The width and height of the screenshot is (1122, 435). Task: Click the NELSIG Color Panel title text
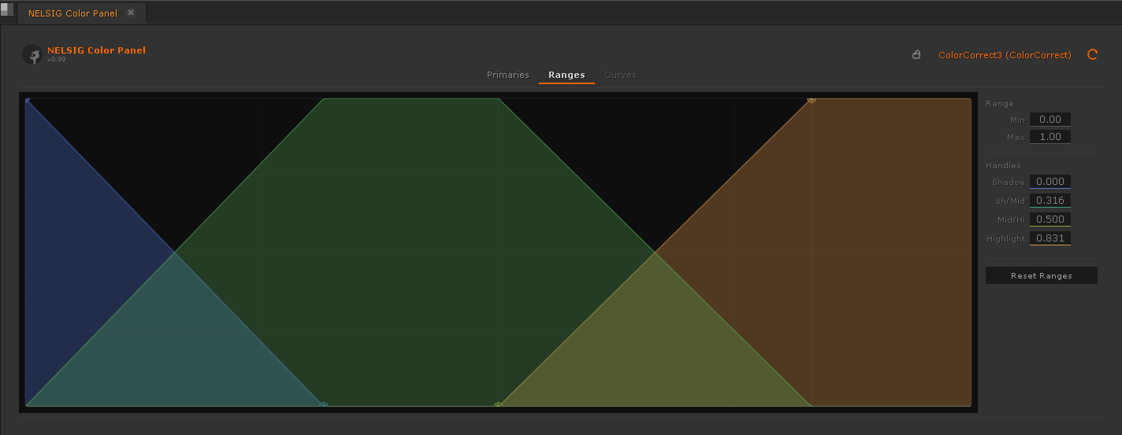(x=96, y=50)
